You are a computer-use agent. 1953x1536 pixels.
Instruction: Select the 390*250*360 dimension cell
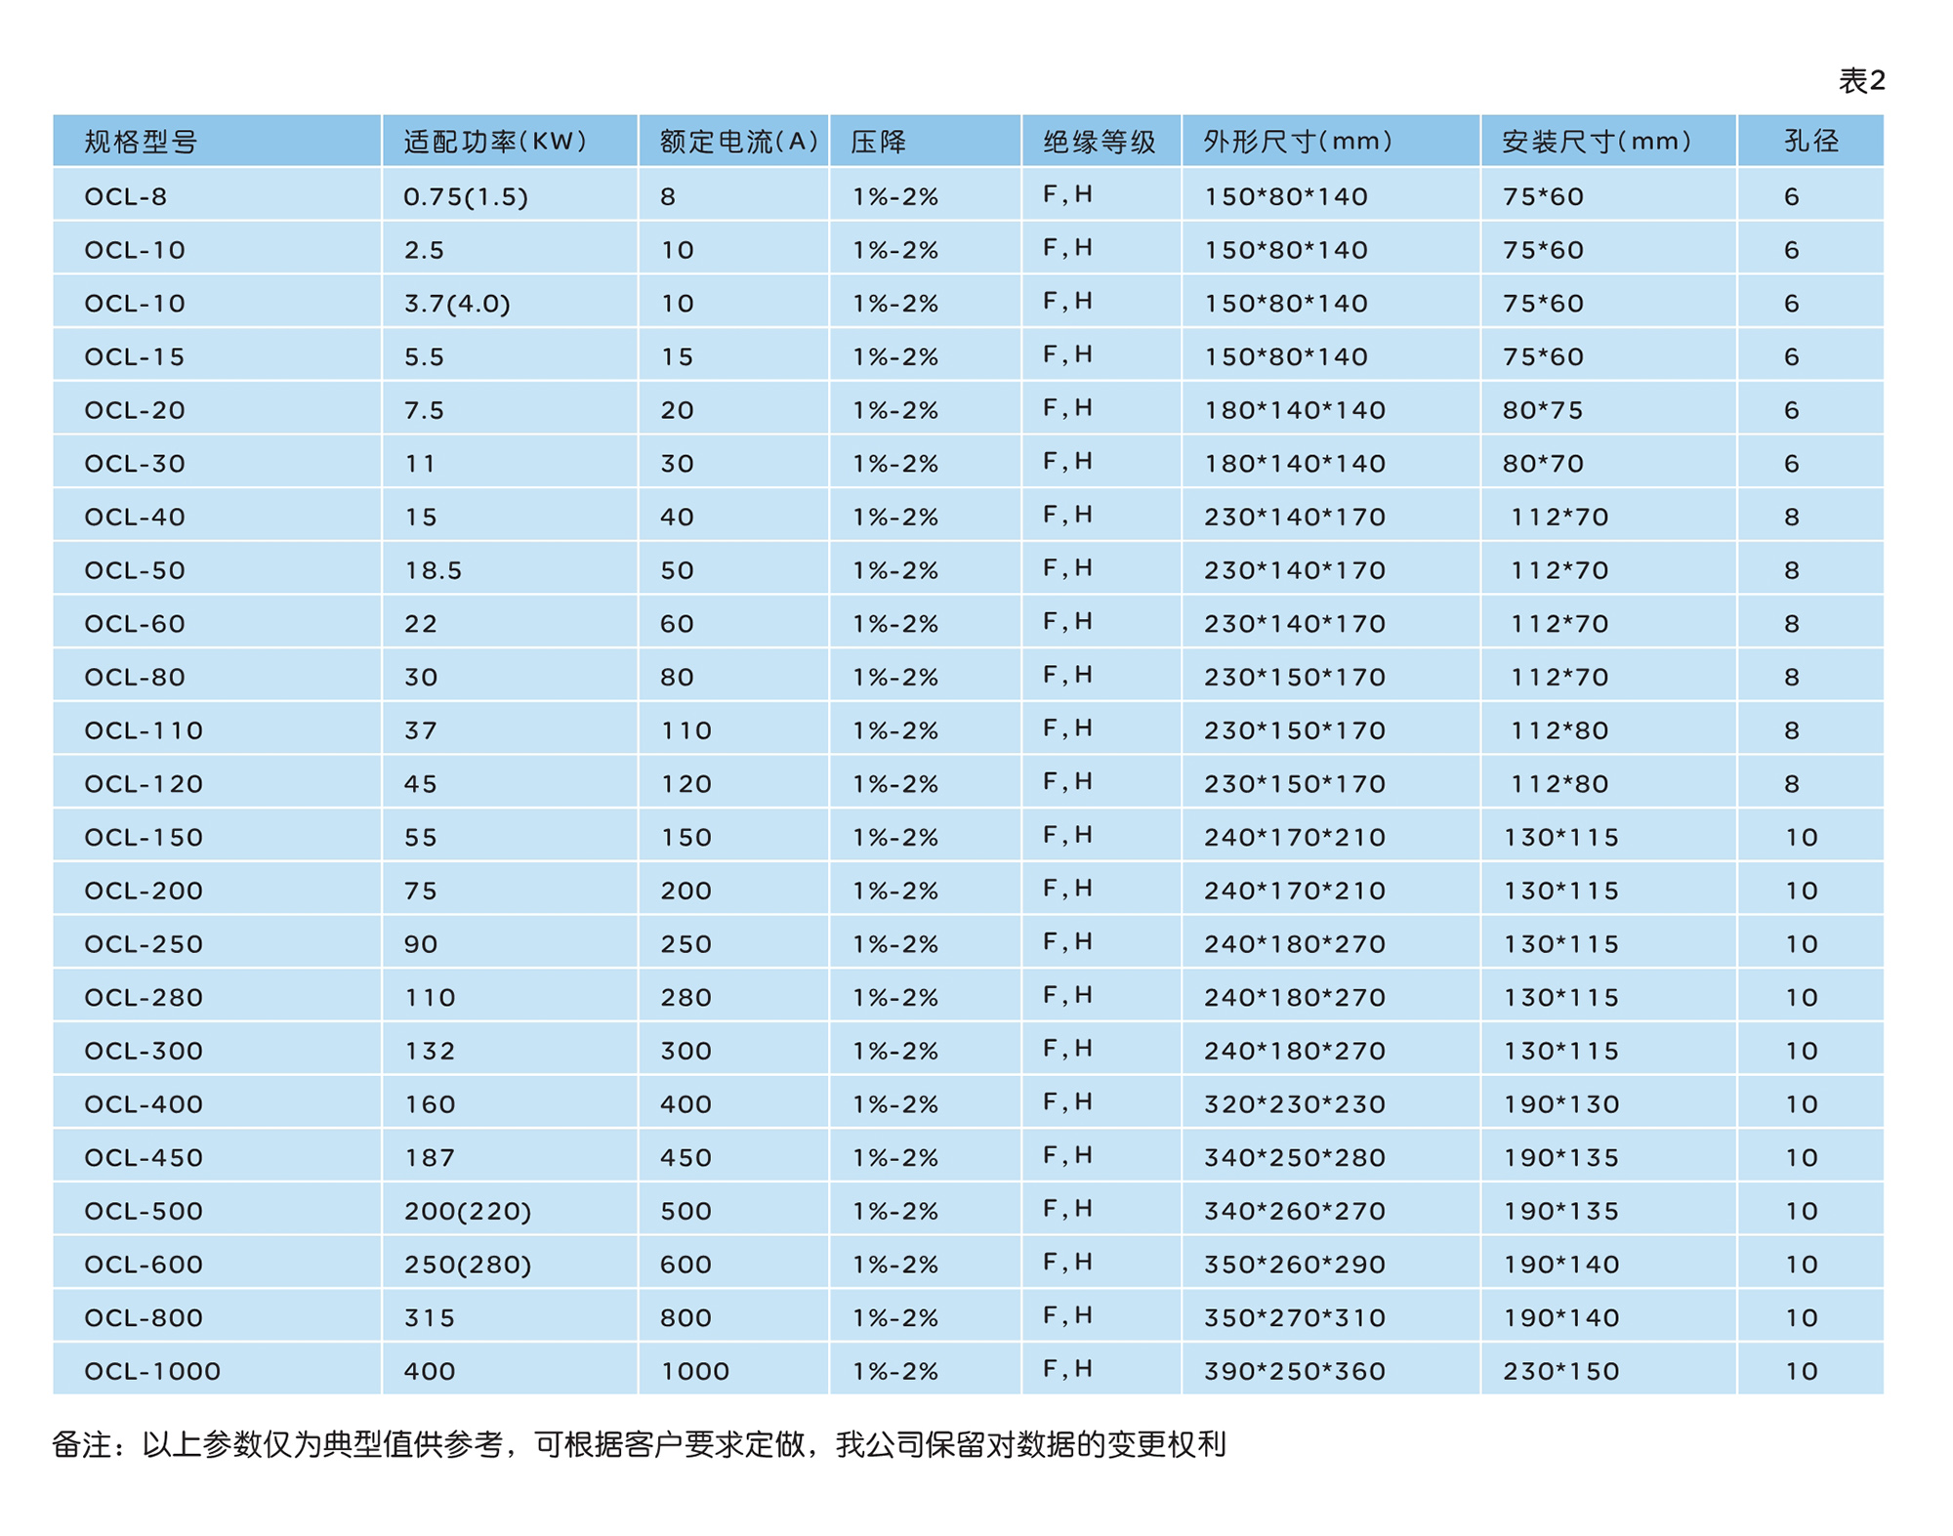1295,1371
